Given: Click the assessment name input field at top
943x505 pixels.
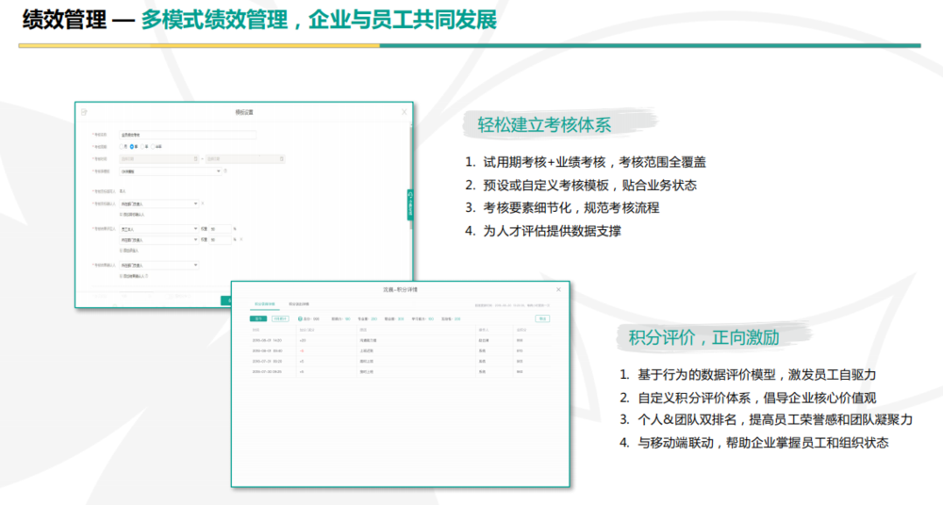Looking at the screenshot, I should pyautogui.click(x=188, y=135).
